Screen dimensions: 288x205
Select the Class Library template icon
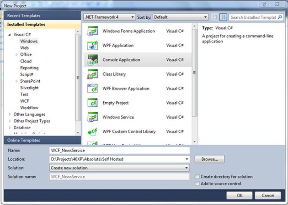[x=92, y=74]
